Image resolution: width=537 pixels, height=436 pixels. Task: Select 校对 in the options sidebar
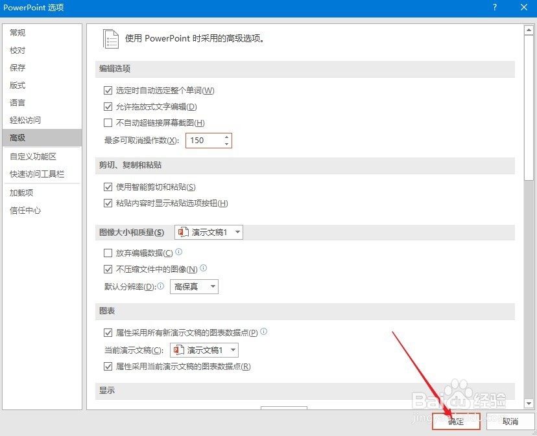coord(42,51)
